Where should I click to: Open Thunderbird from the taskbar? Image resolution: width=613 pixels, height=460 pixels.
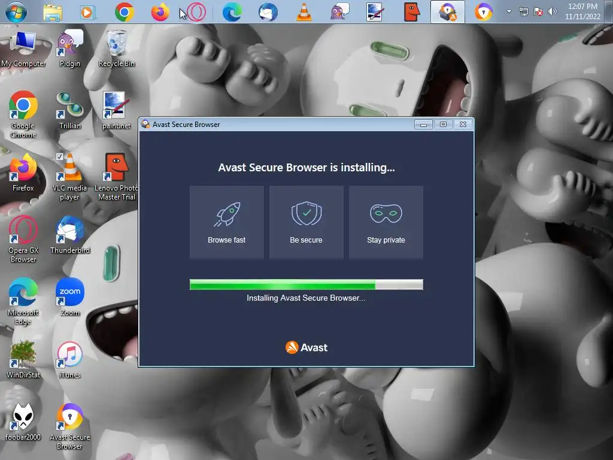pos(268,12)
